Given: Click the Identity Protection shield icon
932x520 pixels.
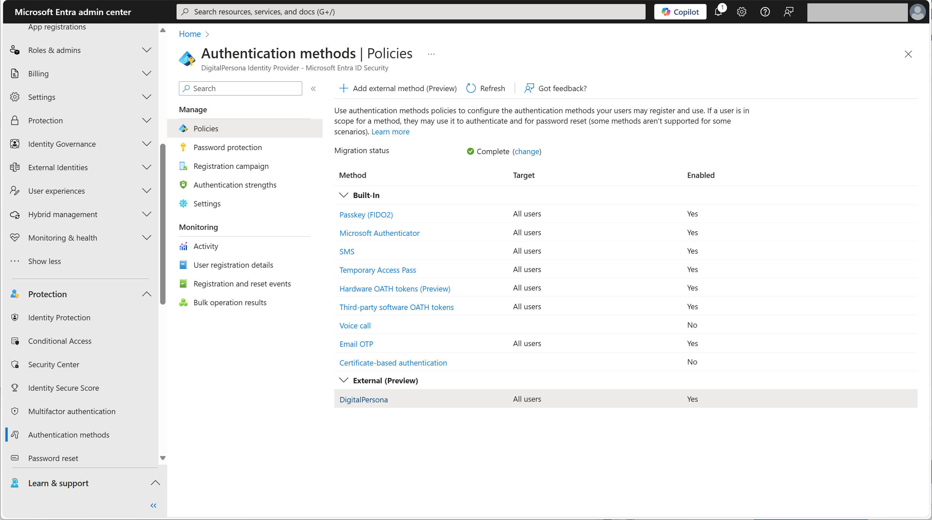Looking at the screenshot, I should pyautogui.click(x=15, y=317).
